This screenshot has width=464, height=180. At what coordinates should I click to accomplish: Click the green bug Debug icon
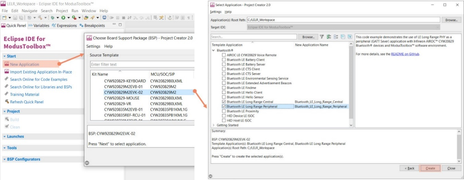52,17
